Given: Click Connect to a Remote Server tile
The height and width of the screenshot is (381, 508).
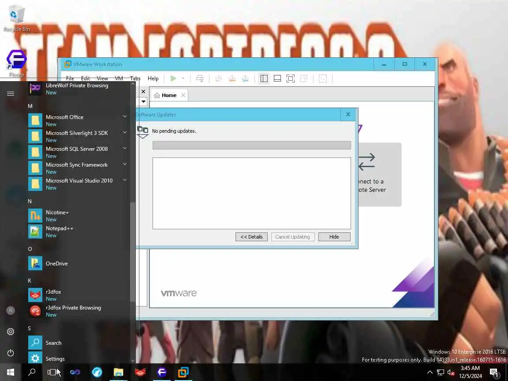Looking at the screenshot, I should point(379,174).
